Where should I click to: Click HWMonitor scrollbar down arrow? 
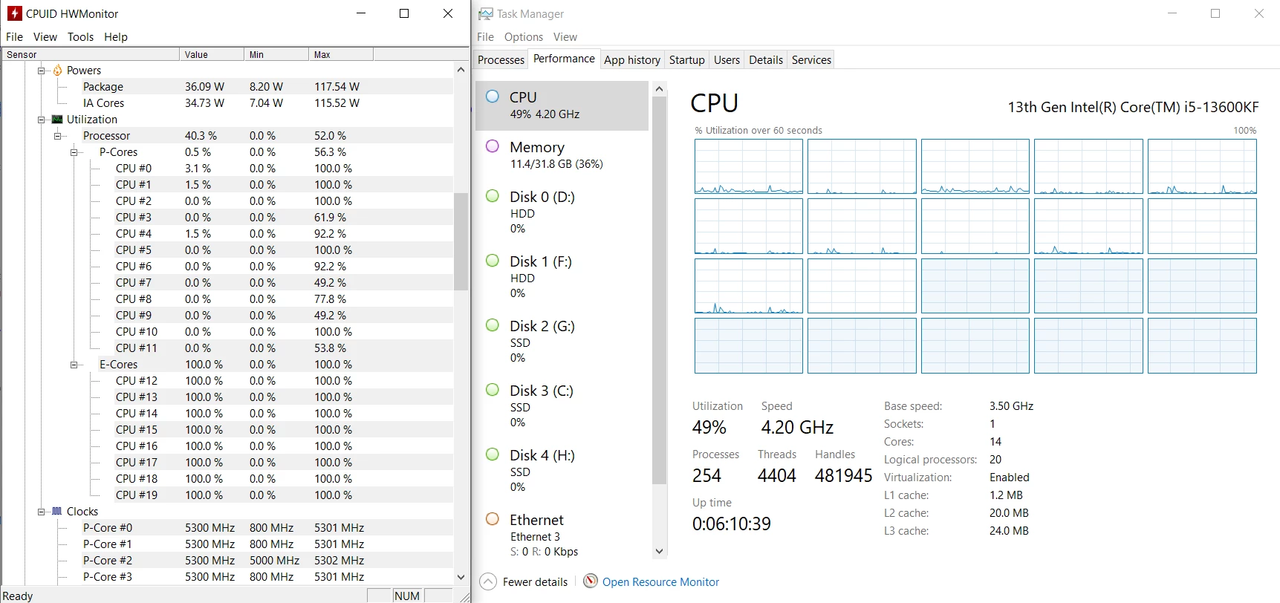pos(461,577)
